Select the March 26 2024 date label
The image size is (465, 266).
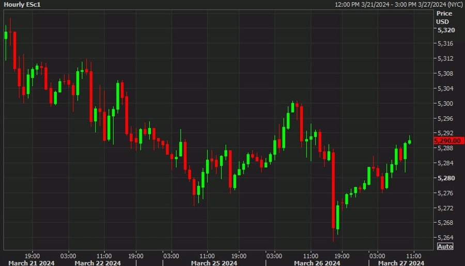[x=317, y=263]
